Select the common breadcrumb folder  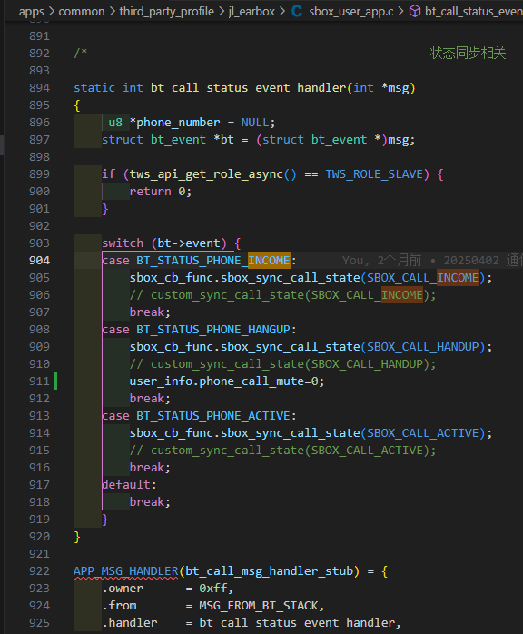(x=82, y=11)
